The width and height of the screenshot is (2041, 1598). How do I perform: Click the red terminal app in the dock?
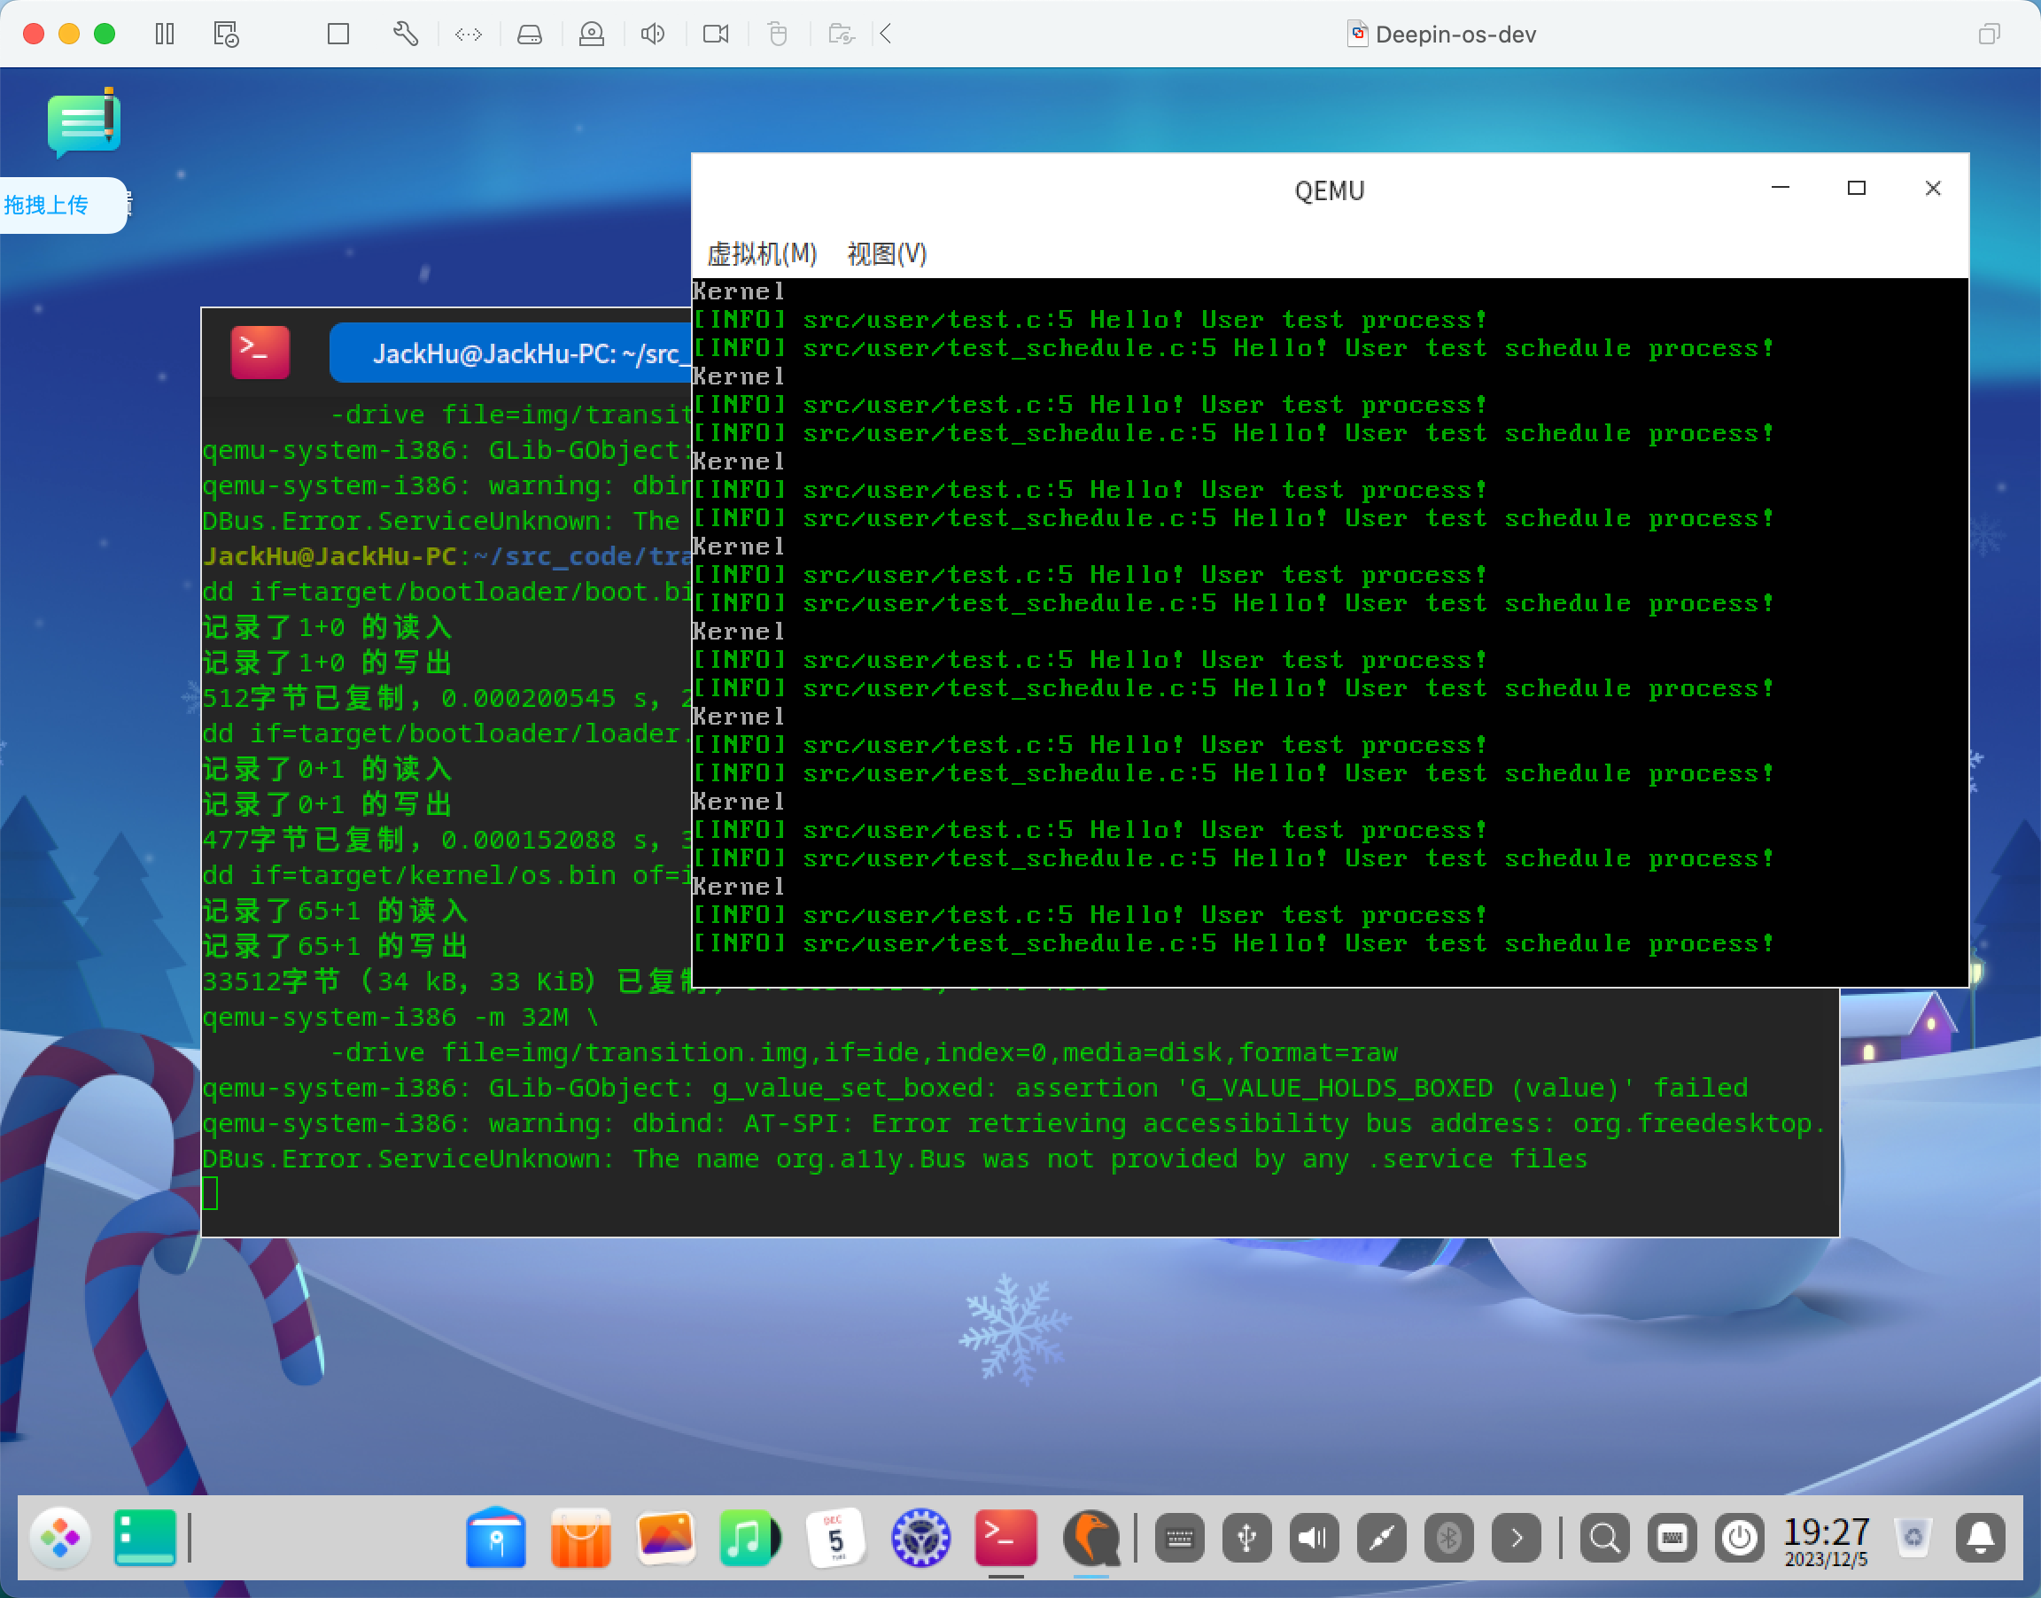[x=1005, y=1537]
